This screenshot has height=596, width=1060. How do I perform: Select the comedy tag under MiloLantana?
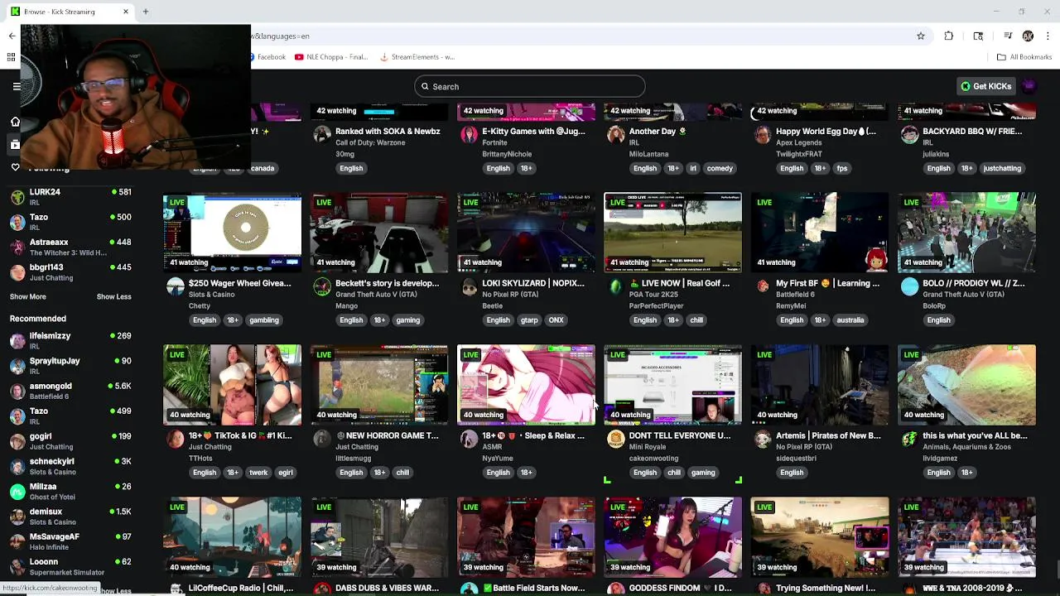point(720,168)
